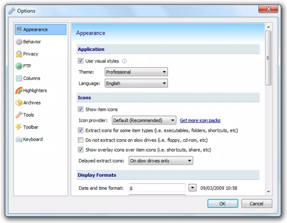This screenshot has width=287, height=223.
Task: Click the scrollbar down arrow
Action: coord(269,192)
